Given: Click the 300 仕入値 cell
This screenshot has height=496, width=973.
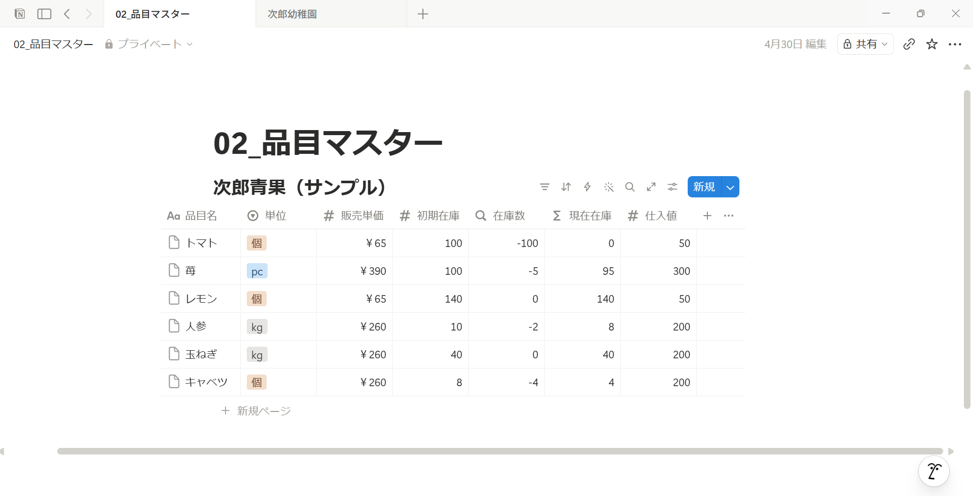Looking at the screenshot, I should [x=658, y=271].
